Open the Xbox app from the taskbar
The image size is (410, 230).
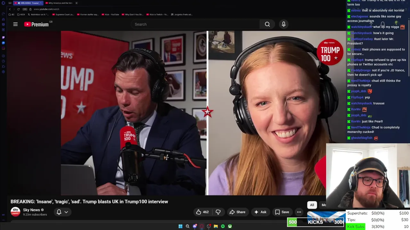coord(230,226)
